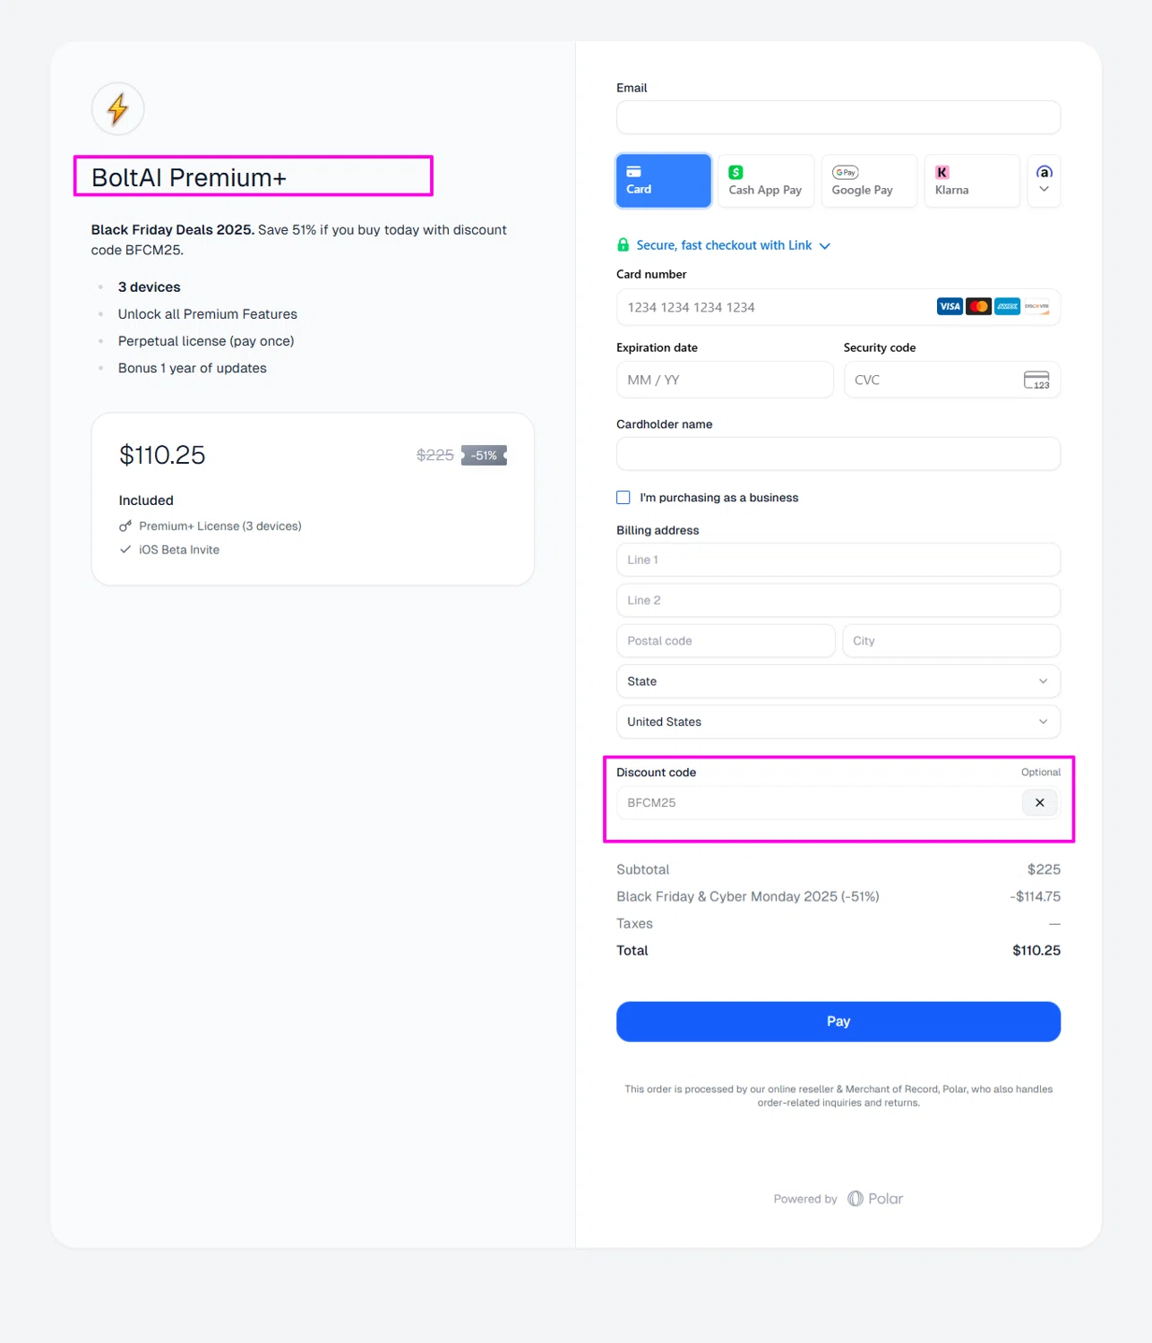Viewport: 1152px width, 1343px height.
Task: Open the United States country dropdown
Action: pyautogui.click(x=838, y=722)
